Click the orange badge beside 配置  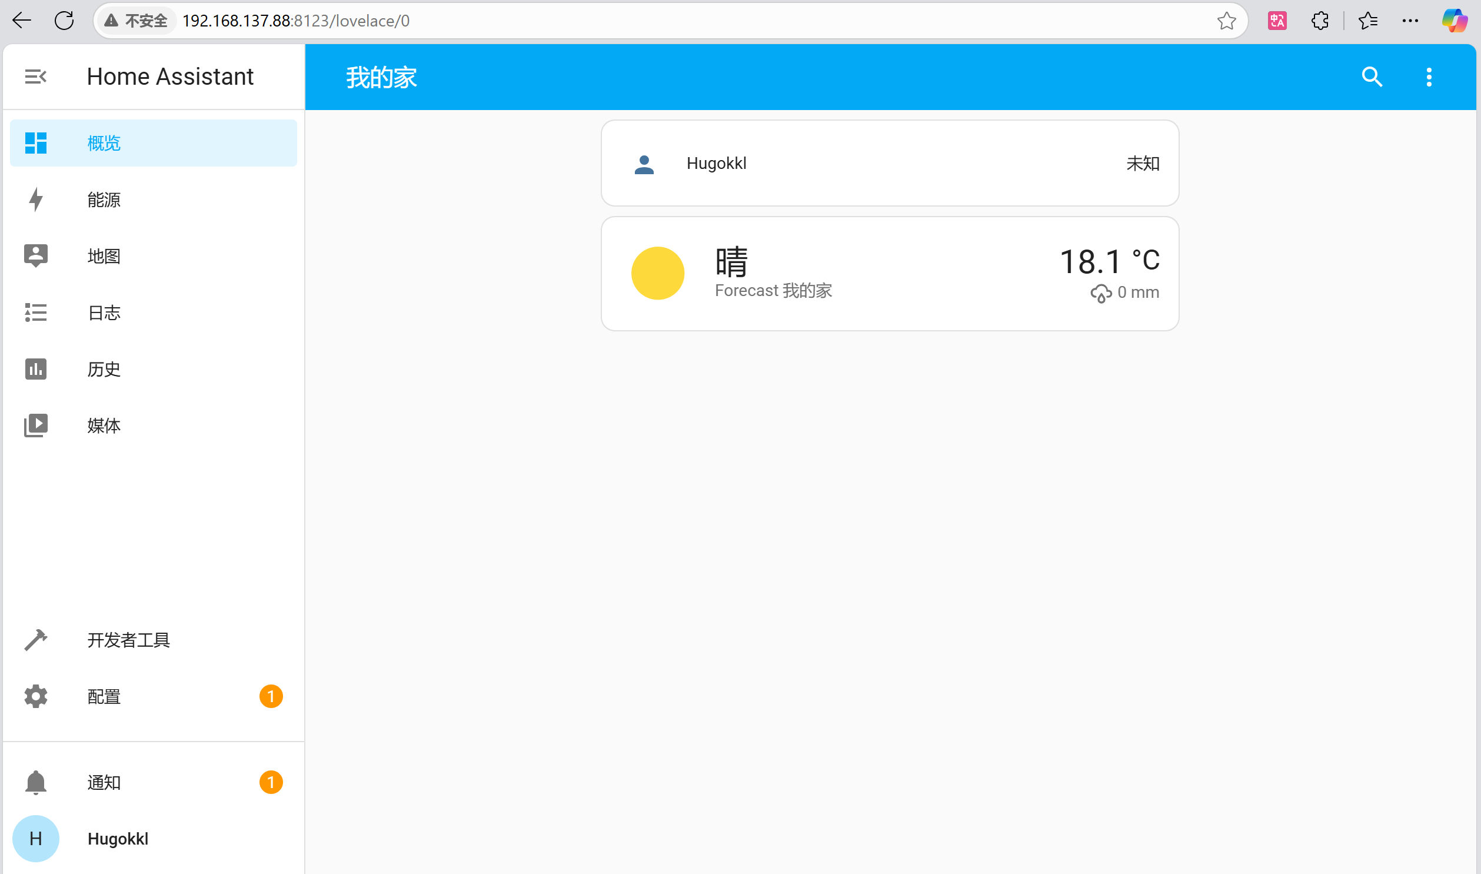(271, 697)
